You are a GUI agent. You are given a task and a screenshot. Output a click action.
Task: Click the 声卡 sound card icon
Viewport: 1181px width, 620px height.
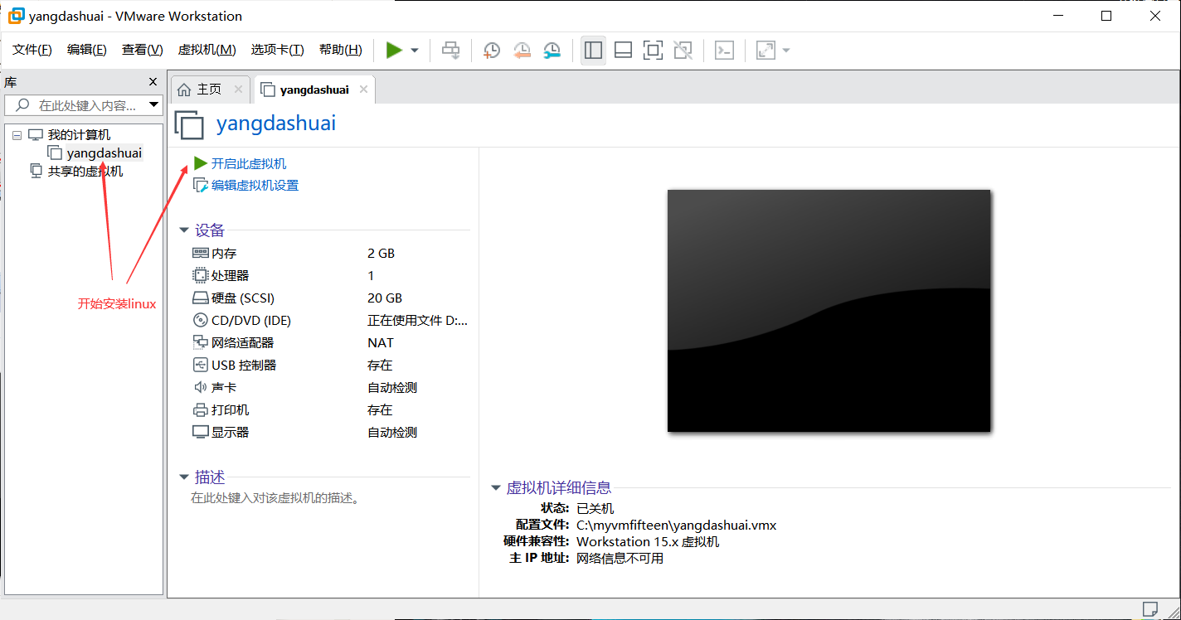[x=201, y=387]
